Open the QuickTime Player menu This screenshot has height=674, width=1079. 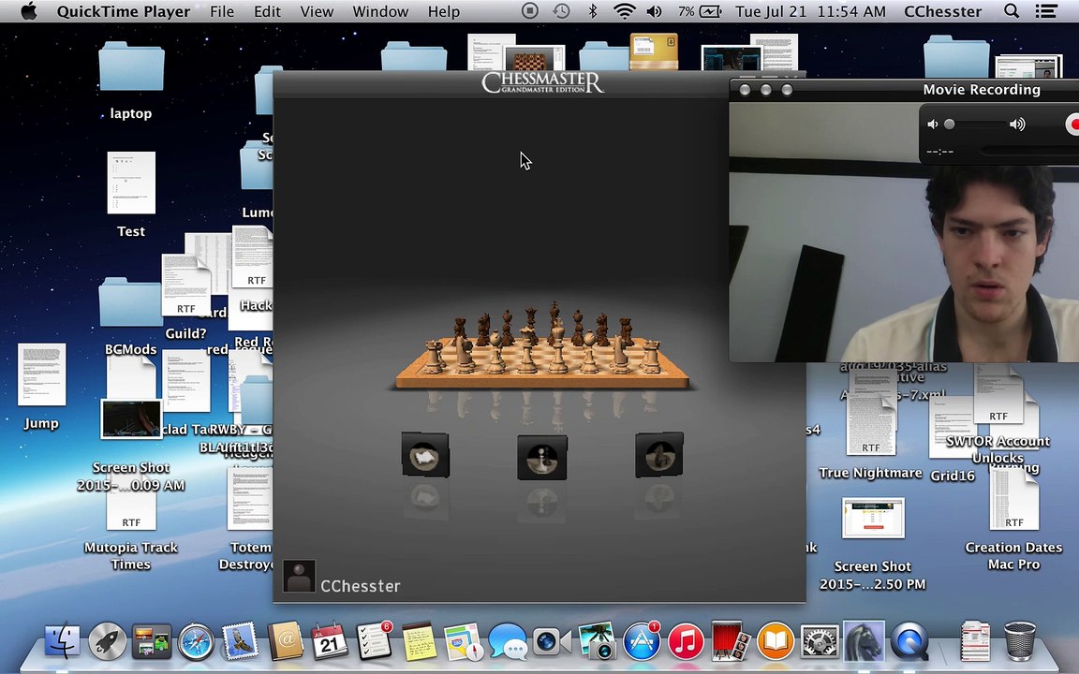pos(124,11)
